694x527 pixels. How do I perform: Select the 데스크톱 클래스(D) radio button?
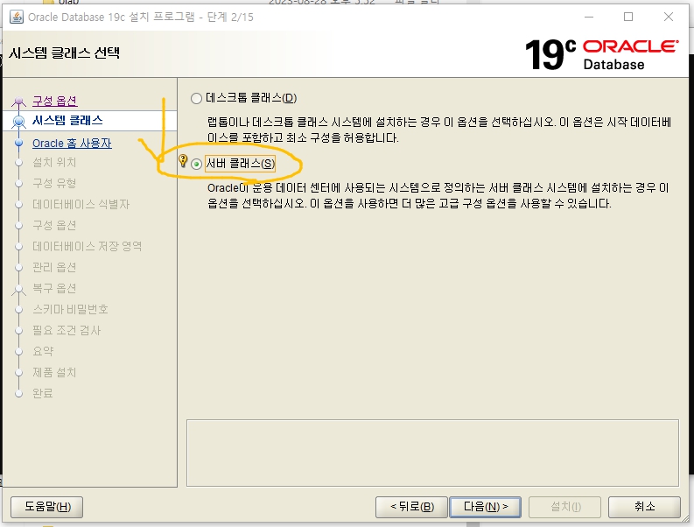(196, 98)
